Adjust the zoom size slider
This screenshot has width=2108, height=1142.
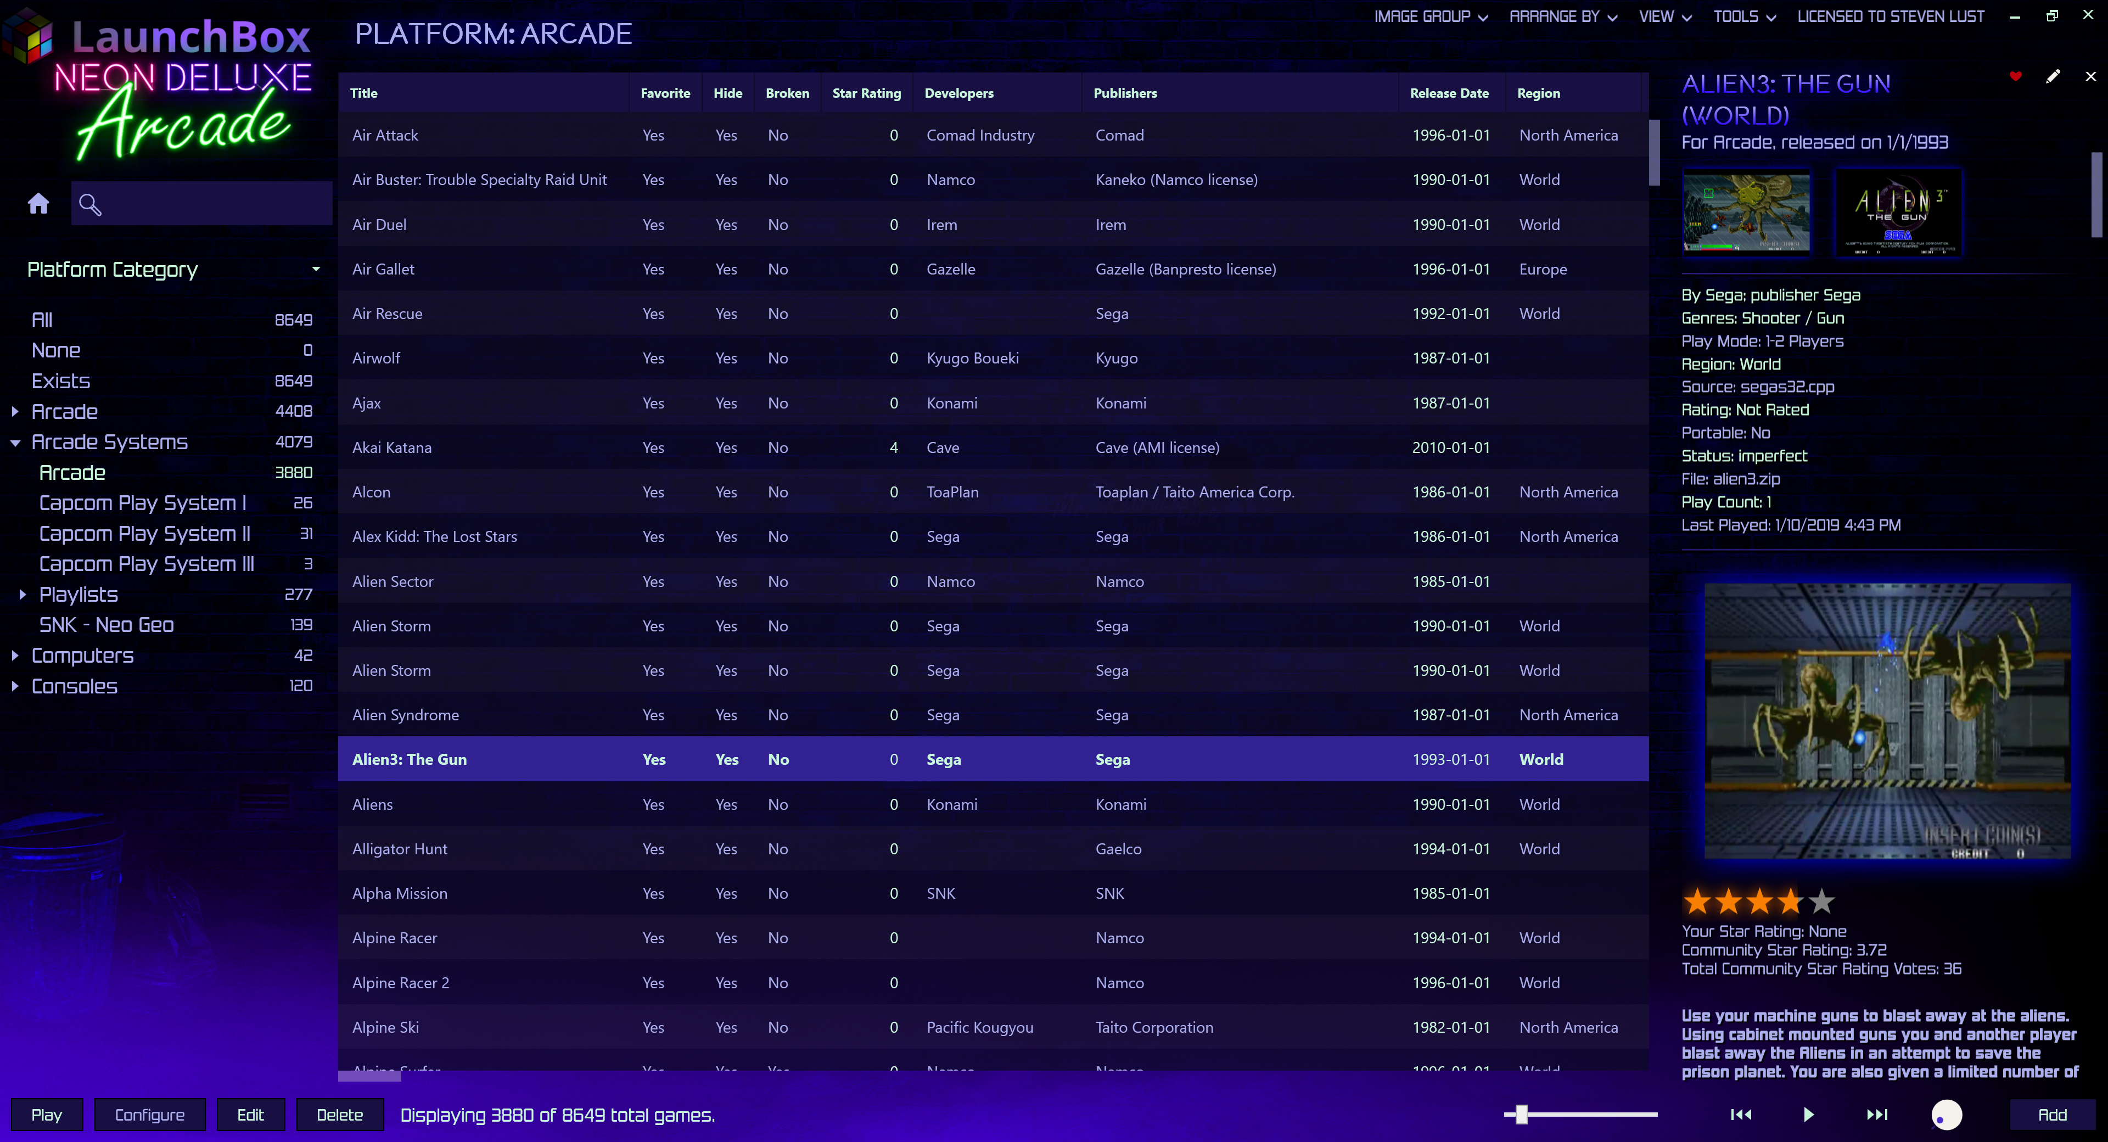point(1521,1114)
